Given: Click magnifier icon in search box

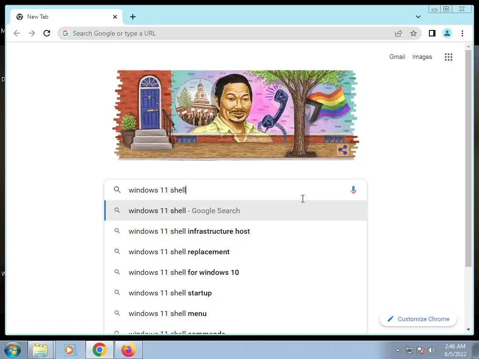Looking at the screenshot, I should click(117, 190).
